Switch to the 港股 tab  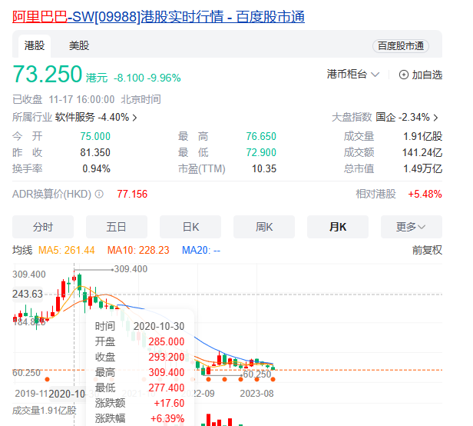click(x=35, y=46)
